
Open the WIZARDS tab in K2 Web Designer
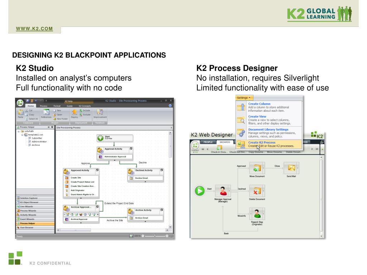[x=225, y=142]
